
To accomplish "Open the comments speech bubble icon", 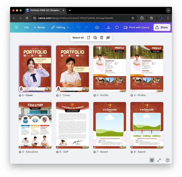I will coord(117,28).
